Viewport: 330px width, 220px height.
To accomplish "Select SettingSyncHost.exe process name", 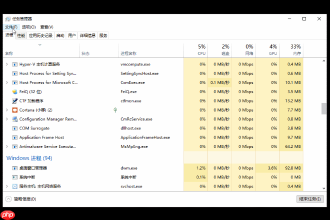I will pyautogui.click(x=139, y=73).
